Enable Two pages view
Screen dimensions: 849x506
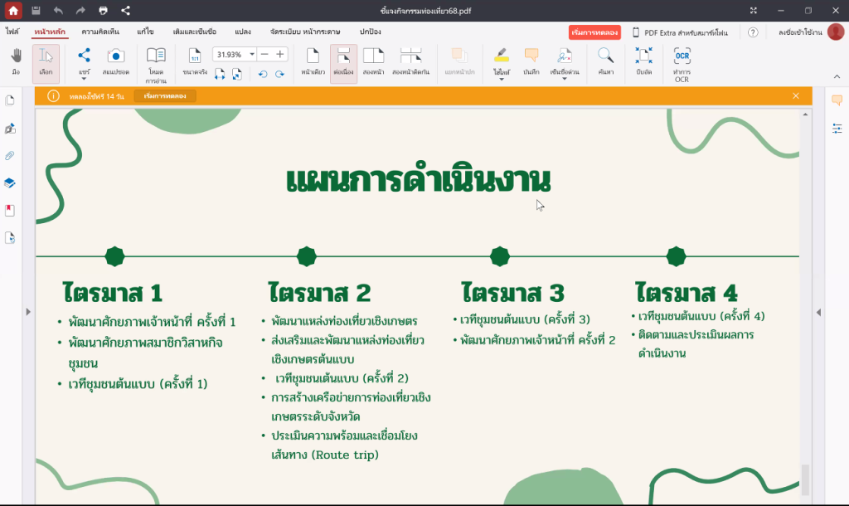coord(373,61)
